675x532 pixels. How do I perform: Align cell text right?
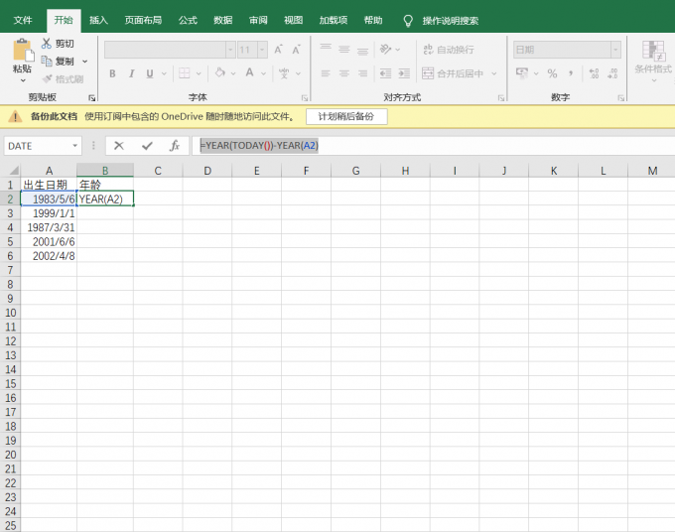click(x=363, y=73)
